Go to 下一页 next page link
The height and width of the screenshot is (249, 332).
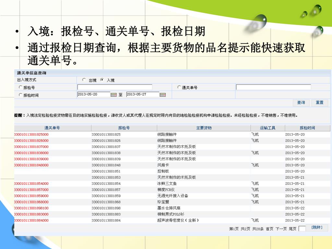pyautogui.click(x=281, y=229)
